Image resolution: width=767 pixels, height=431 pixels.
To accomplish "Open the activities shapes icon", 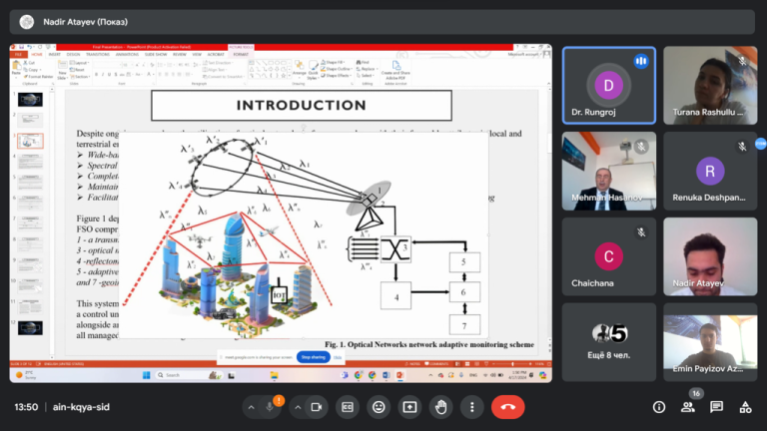I will point(745,407).
